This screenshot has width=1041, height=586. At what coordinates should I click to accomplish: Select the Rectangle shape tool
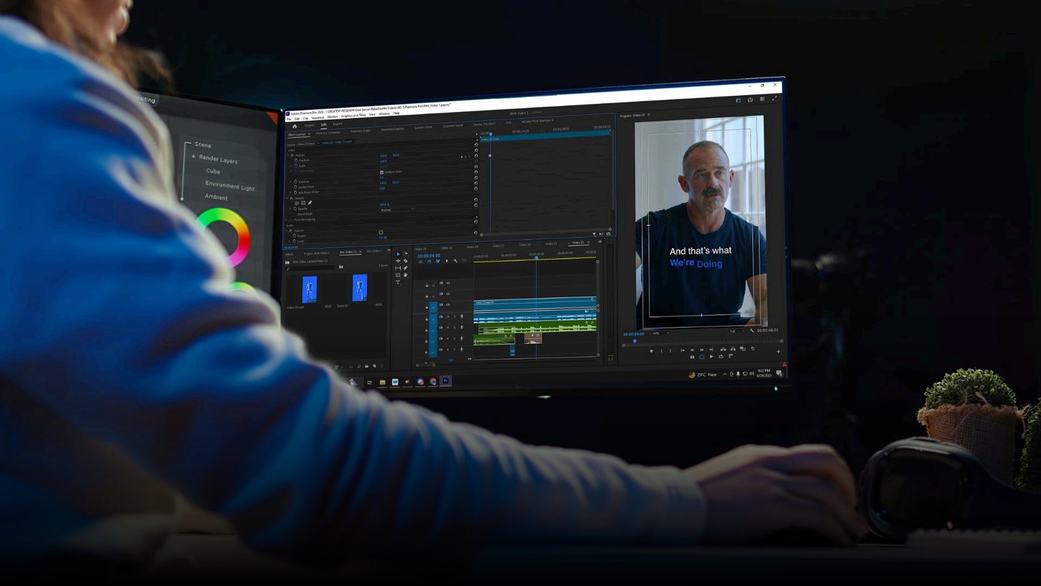(x=398, y=275)
